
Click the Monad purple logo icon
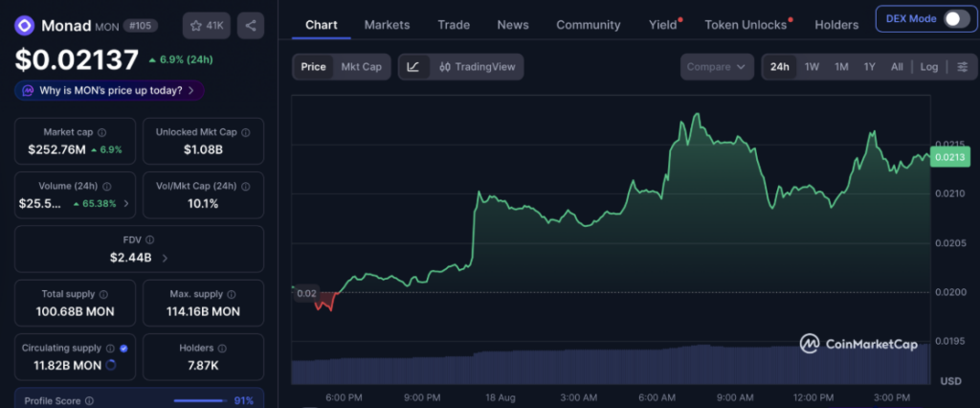pos(25,26)
